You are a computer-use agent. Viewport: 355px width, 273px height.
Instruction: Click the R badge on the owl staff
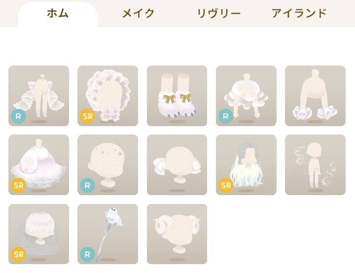[x=88, y=254]
